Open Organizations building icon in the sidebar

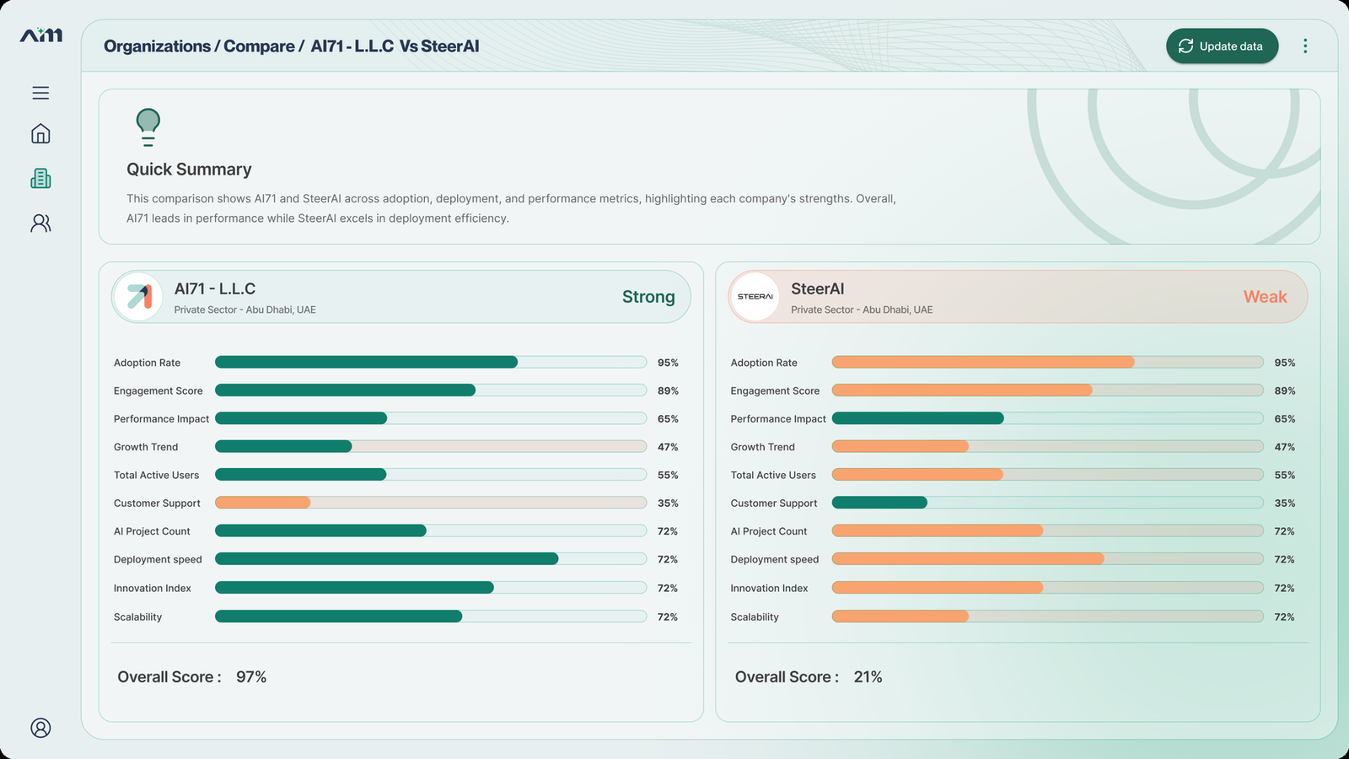tap(40, 178)
